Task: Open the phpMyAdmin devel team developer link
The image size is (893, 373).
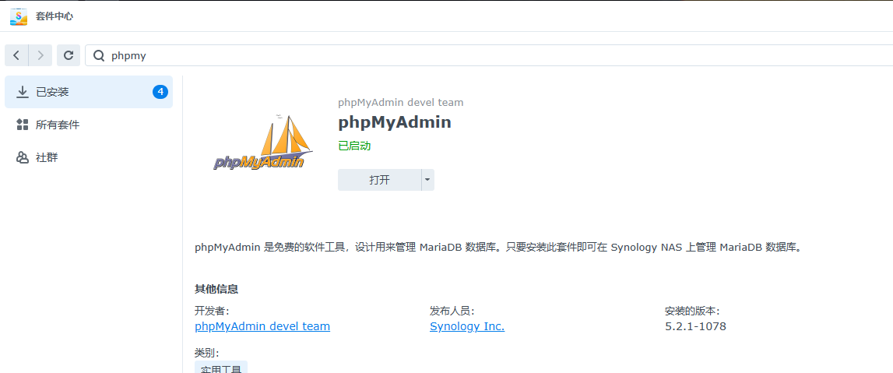Action: tap(262, 326)
